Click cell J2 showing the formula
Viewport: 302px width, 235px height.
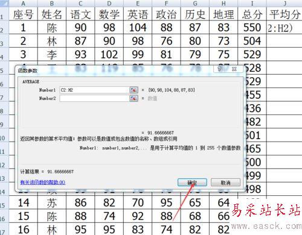[284, 27]
